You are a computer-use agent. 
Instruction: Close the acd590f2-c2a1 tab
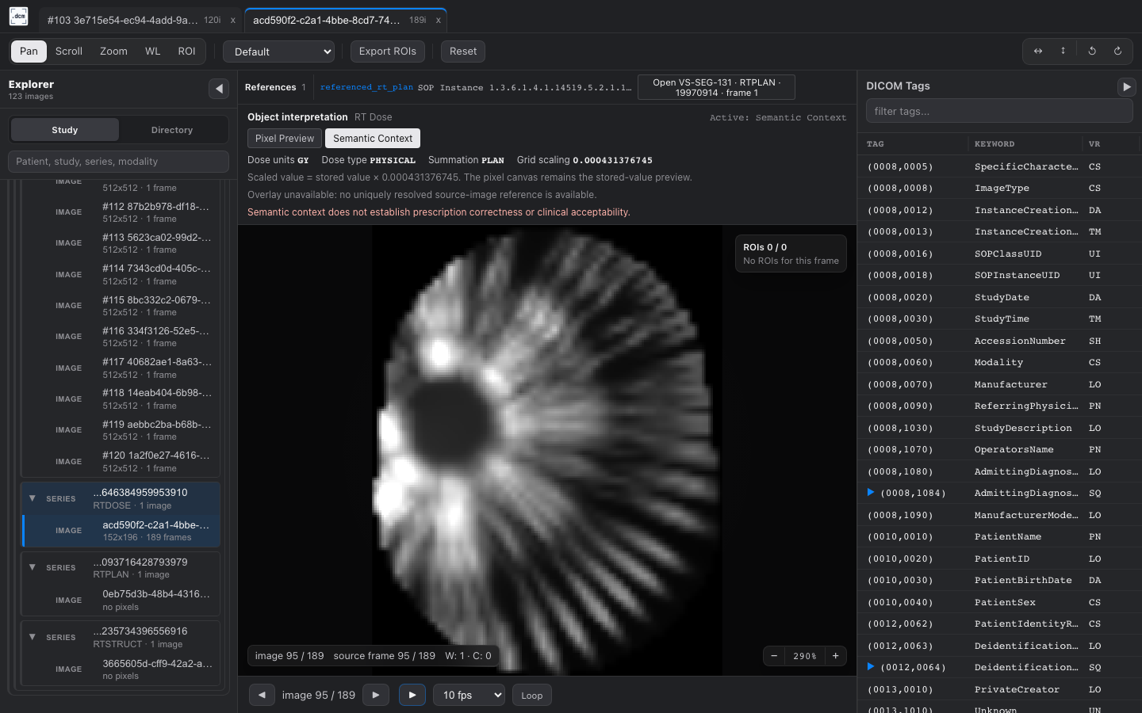click(438, 21)
